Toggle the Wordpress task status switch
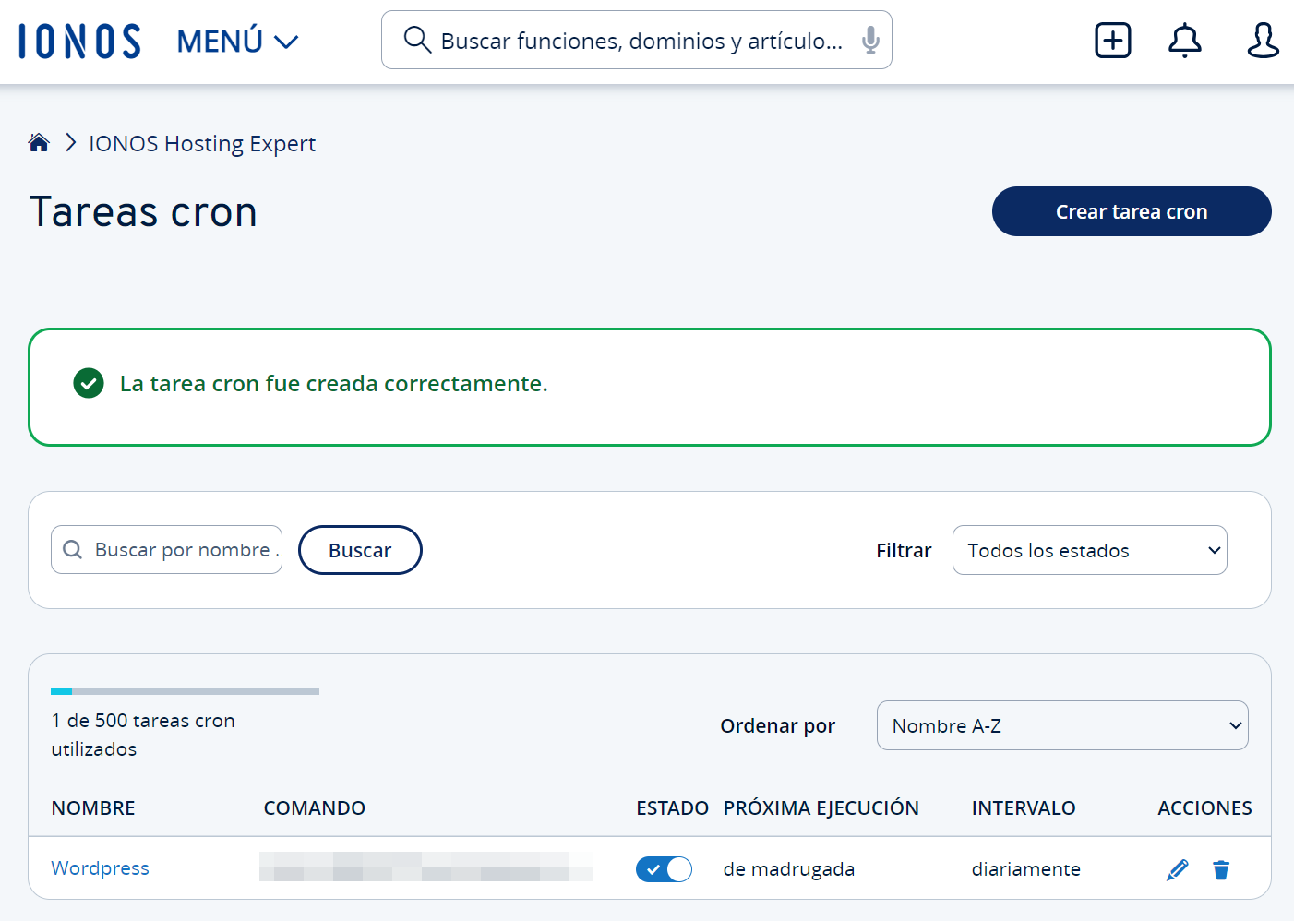 click(664, 869)
